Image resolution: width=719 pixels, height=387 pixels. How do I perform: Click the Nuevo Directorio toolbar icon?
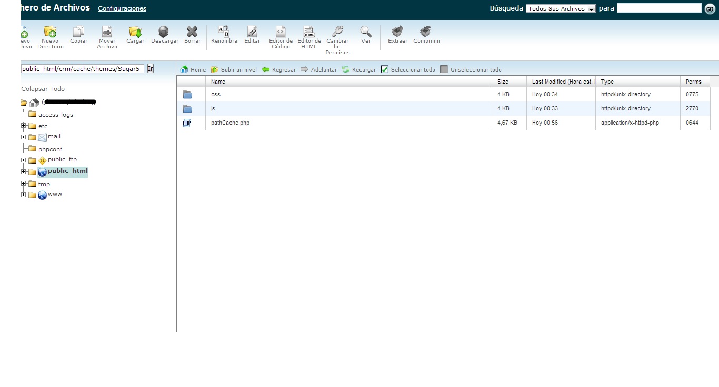[50, 32]
